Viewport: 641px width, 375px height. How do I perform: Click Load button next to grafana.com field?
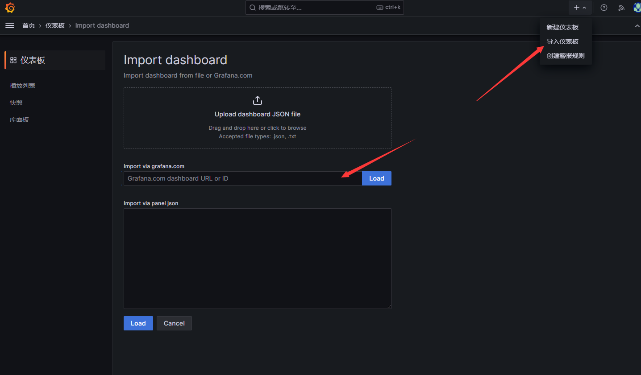point(376,178)
